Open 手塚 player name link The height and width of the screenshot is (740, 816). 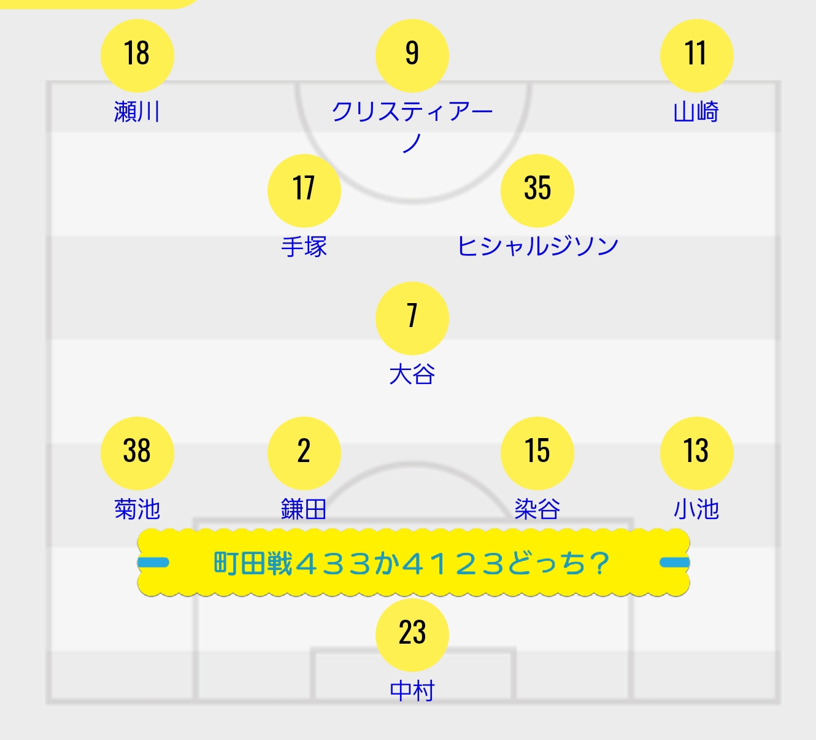click(x=304, y=247)
